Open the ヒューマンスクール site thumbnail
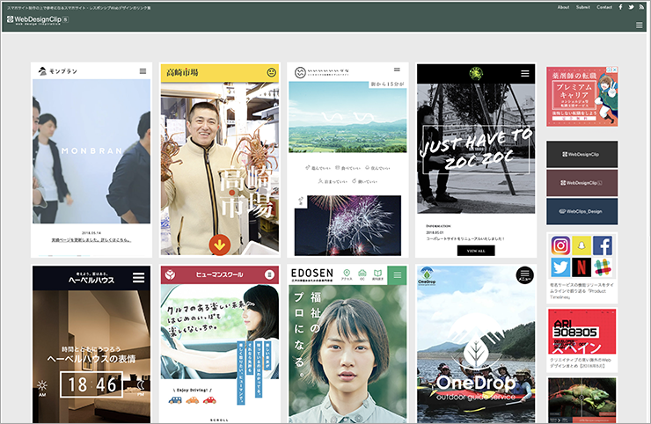 [x=220, y=344]
